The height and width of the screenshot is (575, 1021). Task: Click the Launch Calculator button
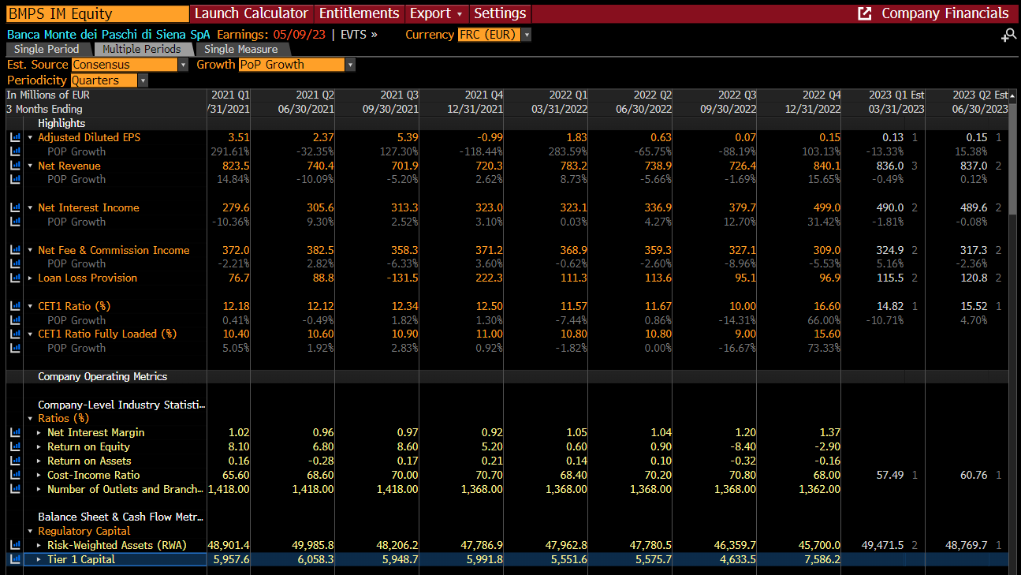(251, 13)
